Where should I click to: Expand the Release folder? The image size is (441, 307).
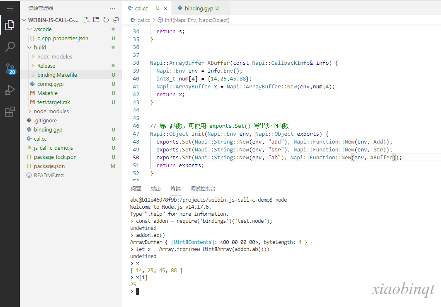46,66
